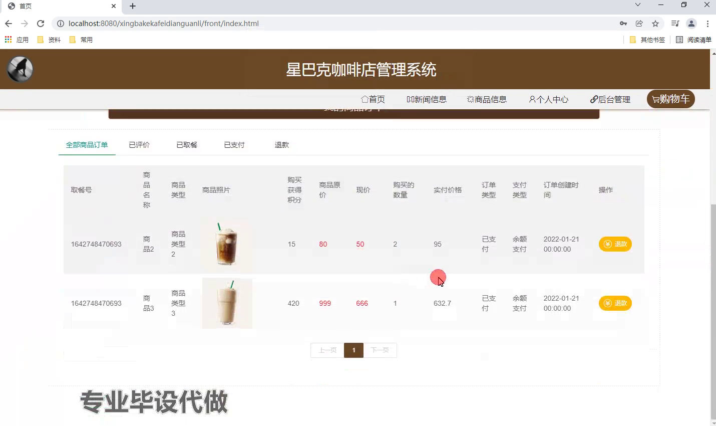Open the 资料 bookmark folder

(49, 40)
